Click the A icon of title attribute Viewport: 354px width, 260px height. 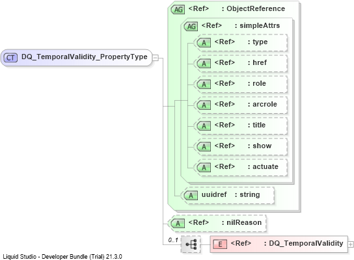point(204,125)
